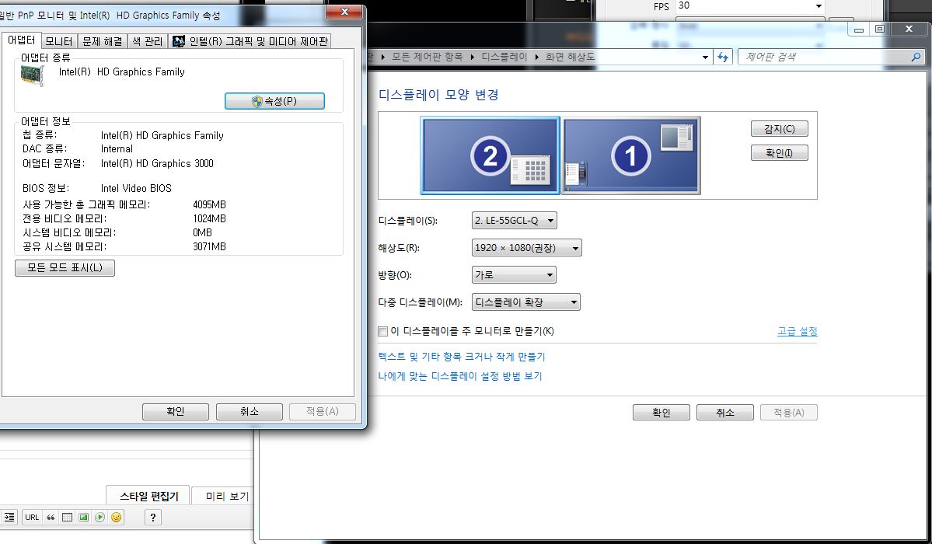932x544 pixels.
Task: Insert an image with the picture icon
Action: (x=83, y=518)
